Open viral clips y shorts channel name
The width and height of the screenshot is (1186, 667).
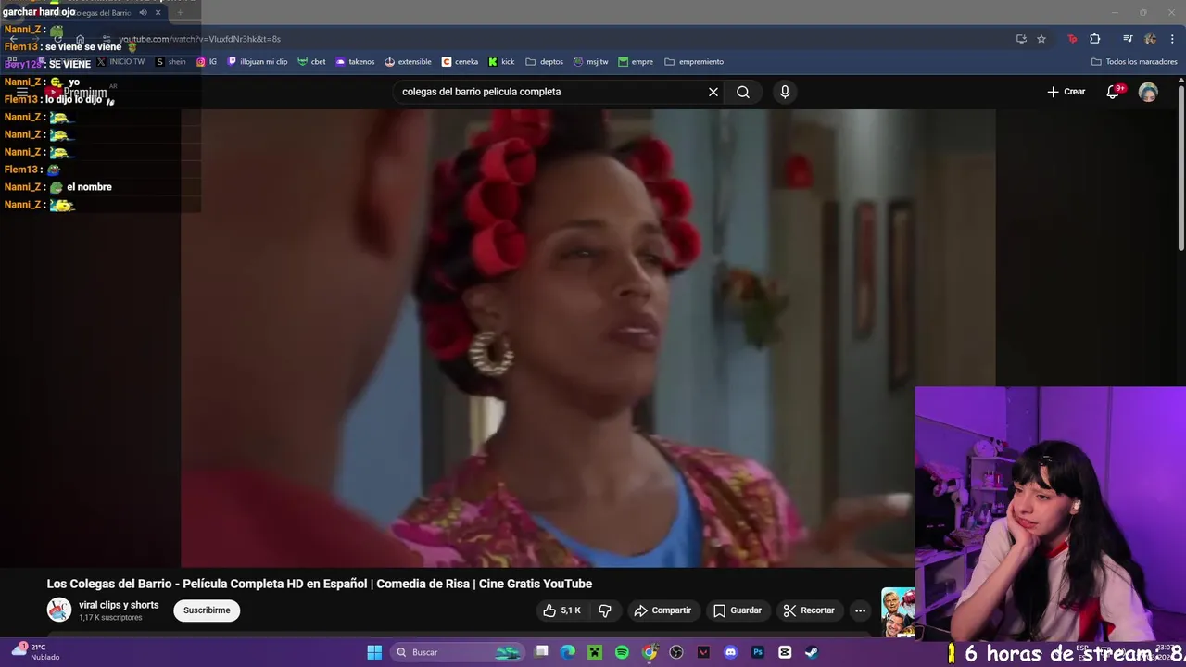pyautogui.click(x=119, y=605)
